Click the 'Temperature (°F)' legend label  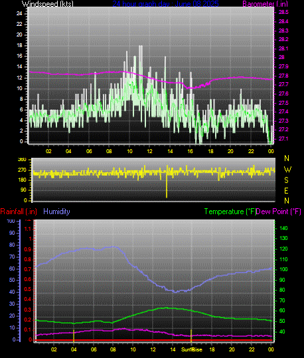pyautogui.click(x=230, y=211)
